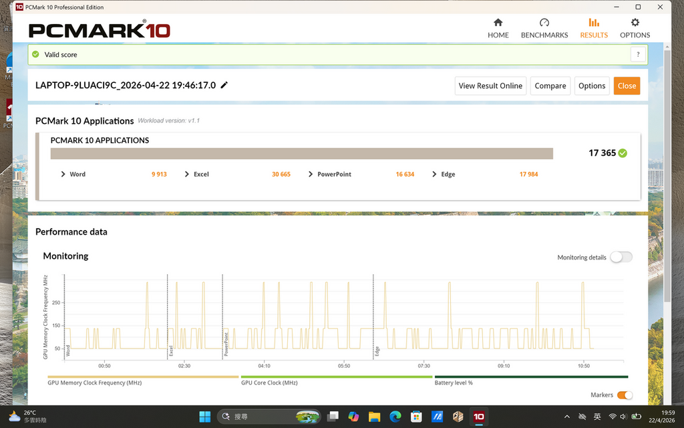The height and width of the screenshot is (428, 684).
Task: Click Workload version: v1.1 text
Action: click(x=169, y=120)
